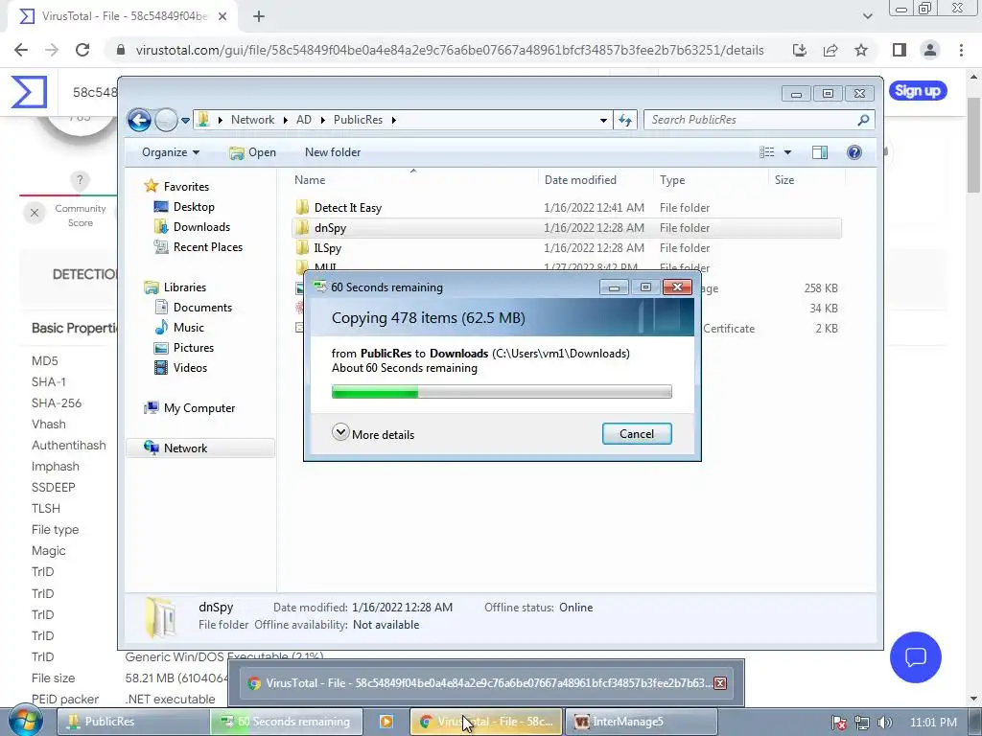Open the Windows Start button
The width and height of the screenshot is (982, 736).
(26, 721)
